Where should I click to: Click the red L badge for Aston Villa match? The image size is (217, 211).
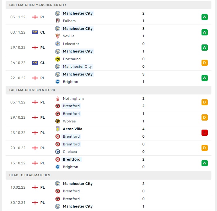[204, 133]
